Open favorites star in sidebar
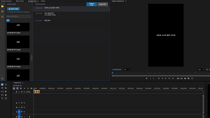This screenshot has height=118, width=210. coord(2,11)
